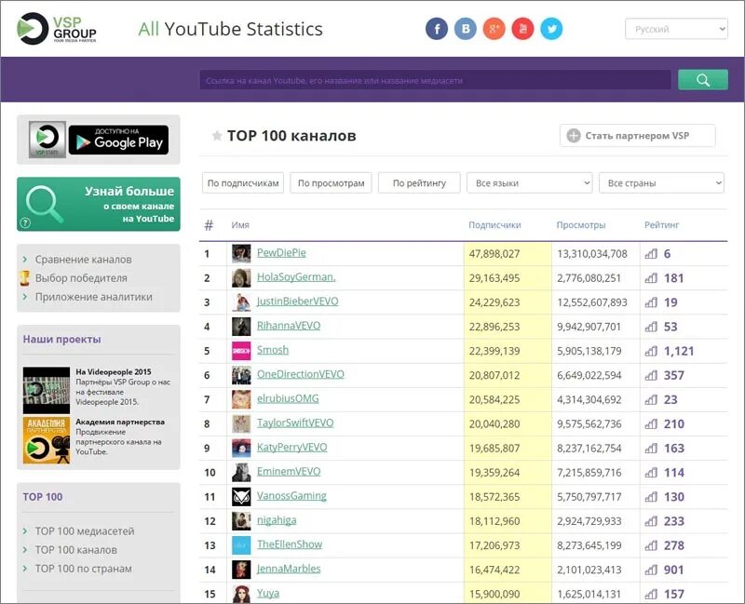Click subscriber count 47,898,027
Image resolution: width=745 pixels, height=604 pixels.
point(494,254)
